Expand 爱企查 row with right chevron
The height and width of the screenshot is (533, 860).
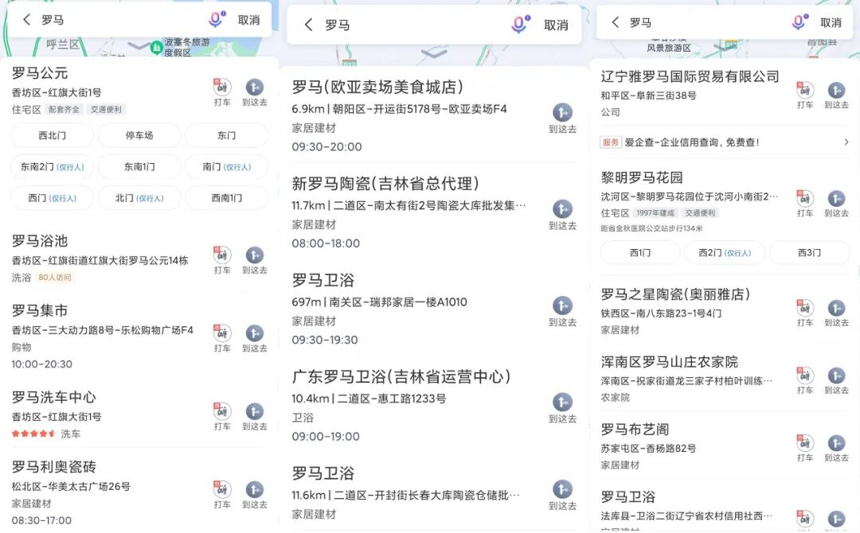(x=846, y=142)
